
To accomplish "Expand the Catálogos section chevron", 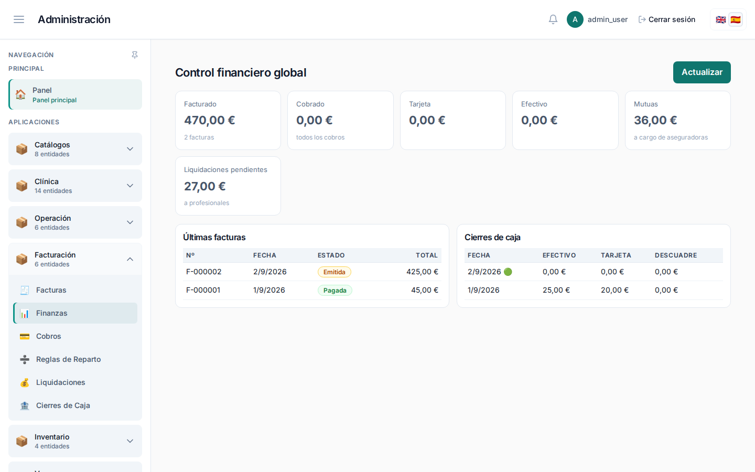I will [x=130, y=149].
